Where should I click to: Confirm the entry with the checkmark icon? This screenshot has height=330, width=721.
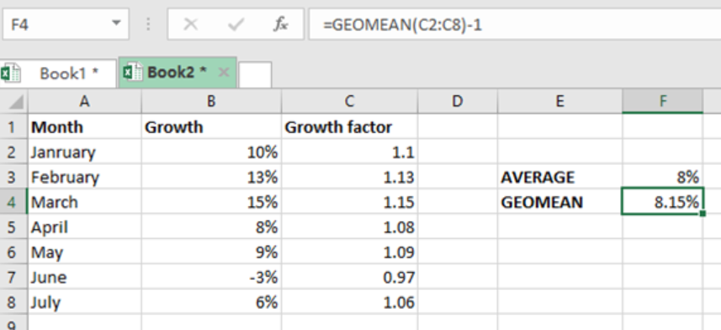click(x=236, y=24)
